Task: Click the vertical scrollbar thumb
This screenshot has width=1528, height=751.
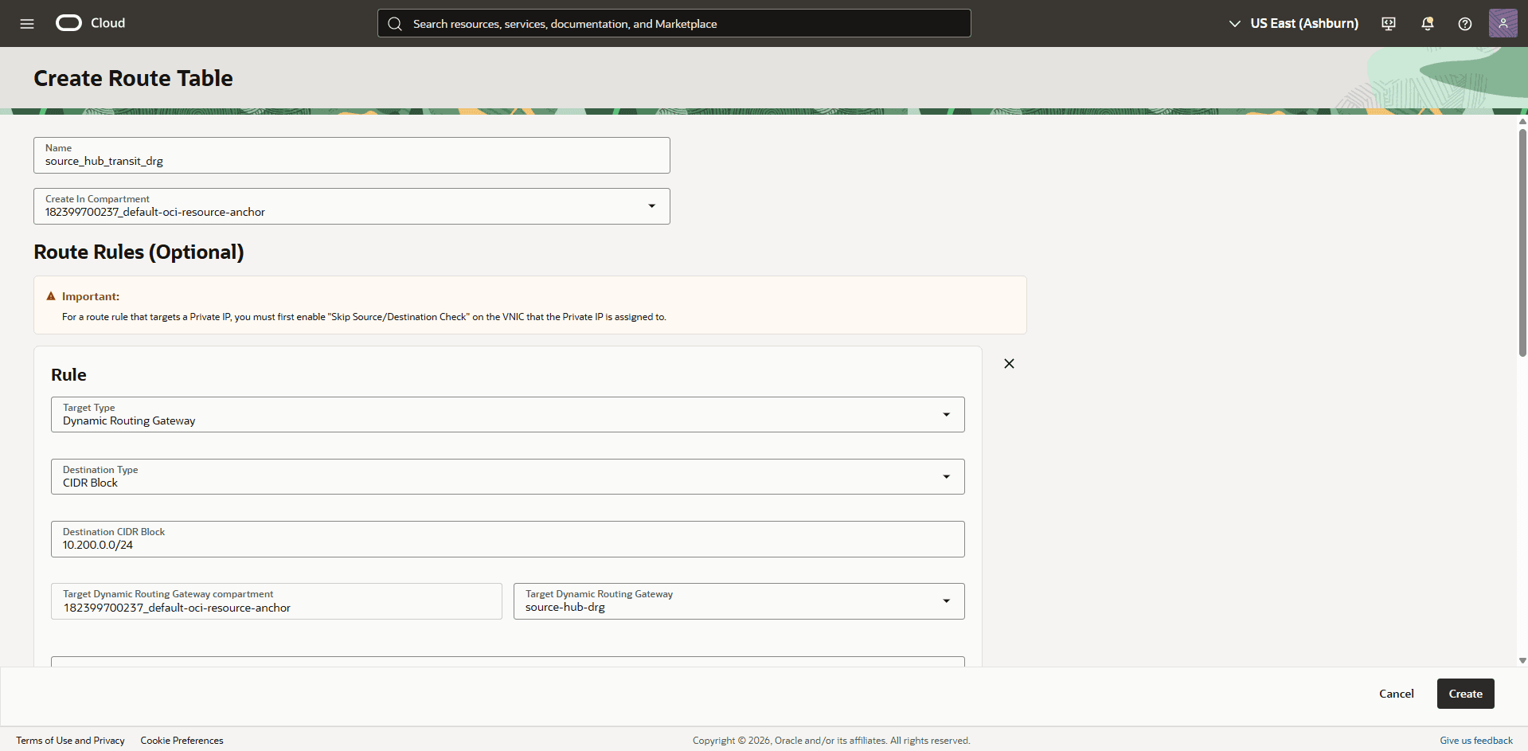Action: coord(1522,242)
